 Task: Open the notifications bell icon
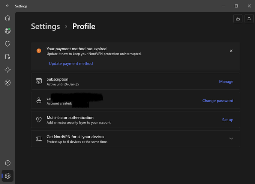coord(249,18)
